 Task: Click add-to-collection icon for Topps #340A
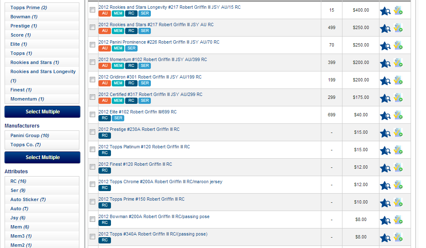pyautogui.click(x=398, y=237)
